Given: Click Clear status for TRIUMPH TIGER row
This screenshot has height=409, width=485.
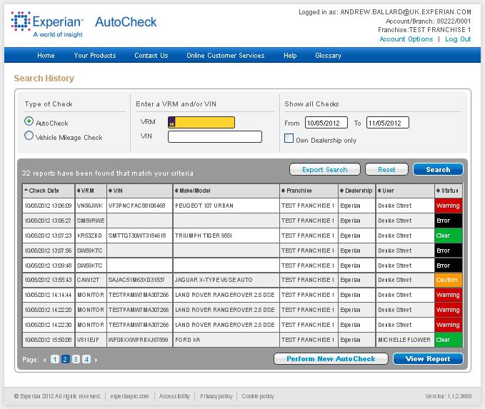Looking at the screenshot, I should (449, 236).
